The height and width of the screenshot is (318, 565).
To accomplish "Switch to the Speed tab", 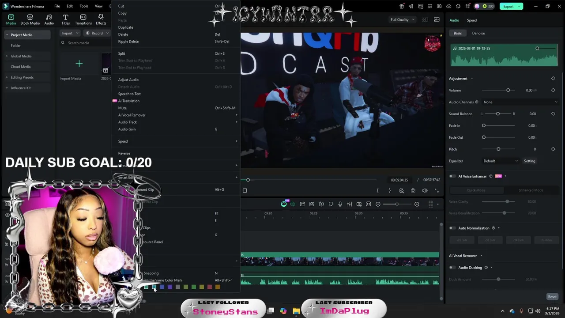I will [x=471, y=20].
